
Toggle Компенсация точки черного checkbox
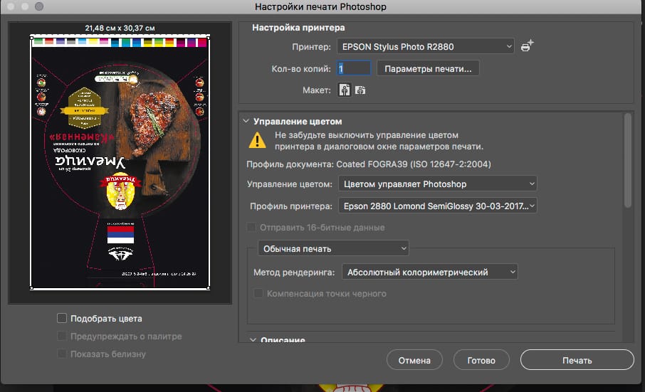click(x=259, y=293)
